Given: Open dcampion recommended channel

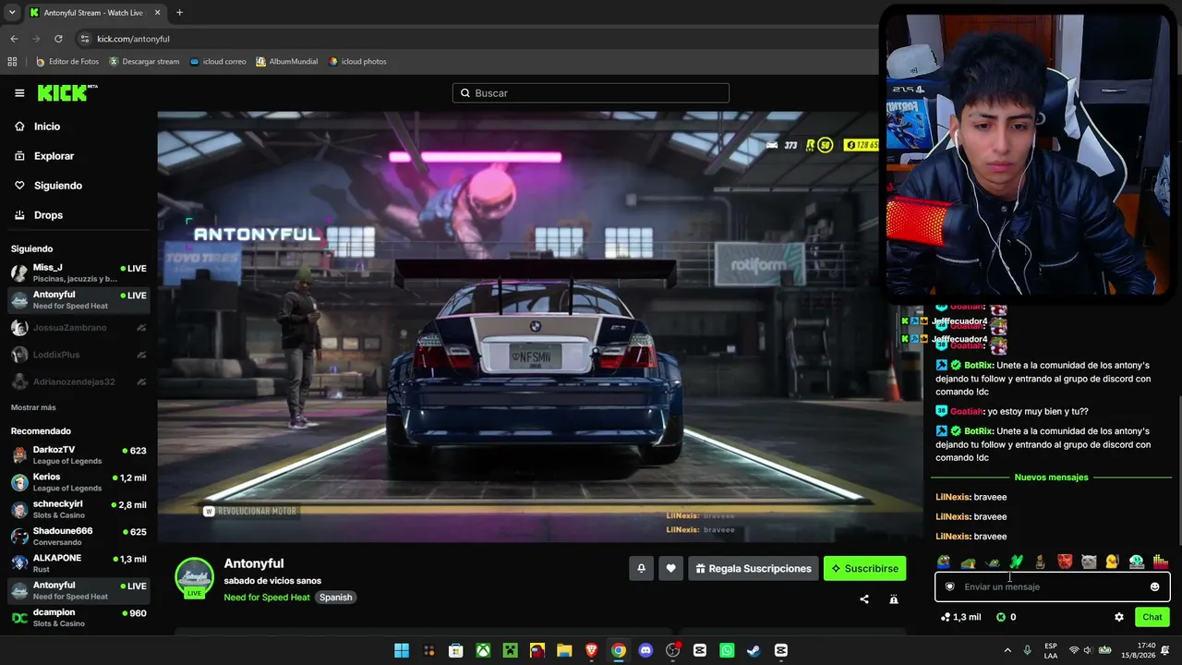Looking at the screenshot, I should (x=78, y=618).
